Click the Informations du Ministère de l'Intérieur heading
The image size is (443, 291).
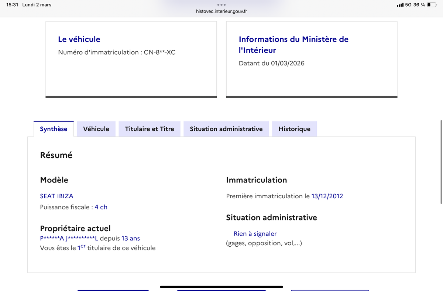pos(293,44)
